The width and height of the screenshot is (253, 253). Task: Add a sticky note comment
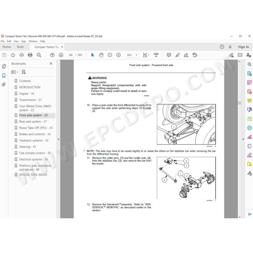(x=169, y=55)
